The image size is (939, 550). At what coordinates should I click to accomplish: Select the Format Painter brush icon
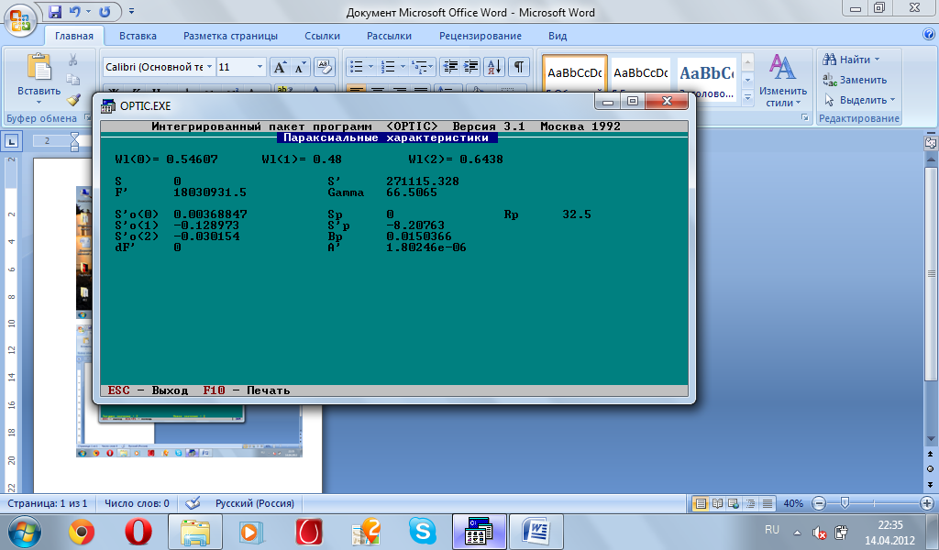(x=73, y=99)
